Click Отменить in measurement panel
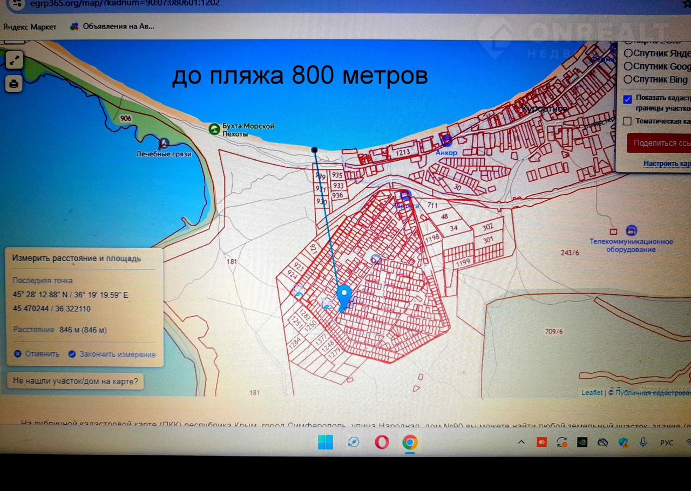Screen dimensions: 691x491 pyautogui.click(x=37, y=354)
